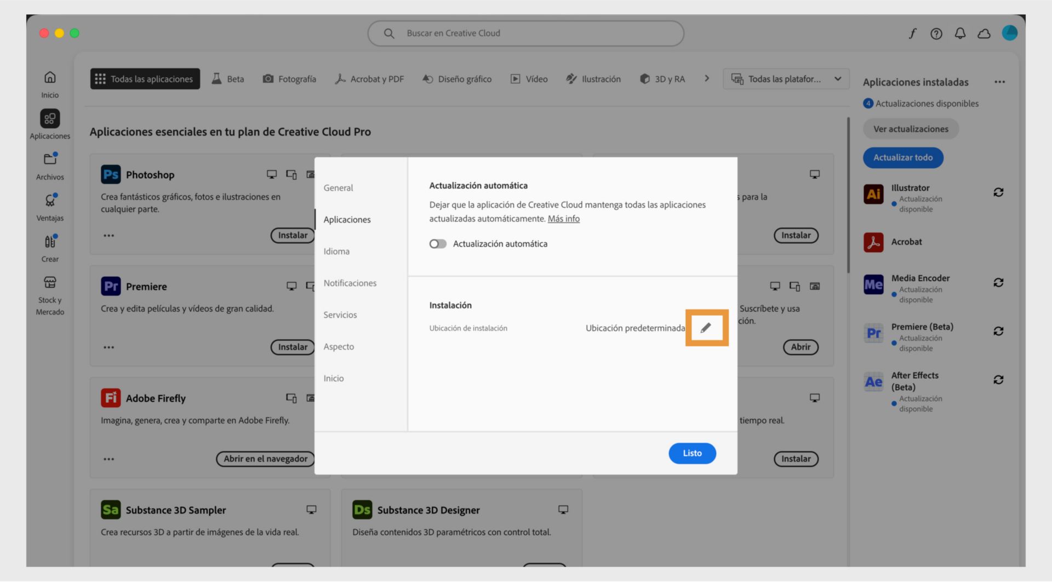Click the Ver actualizaciones button
Image resolution: width=1052 pixels, height=582 pixels.
pyautogui.click(x=911, y=129)
